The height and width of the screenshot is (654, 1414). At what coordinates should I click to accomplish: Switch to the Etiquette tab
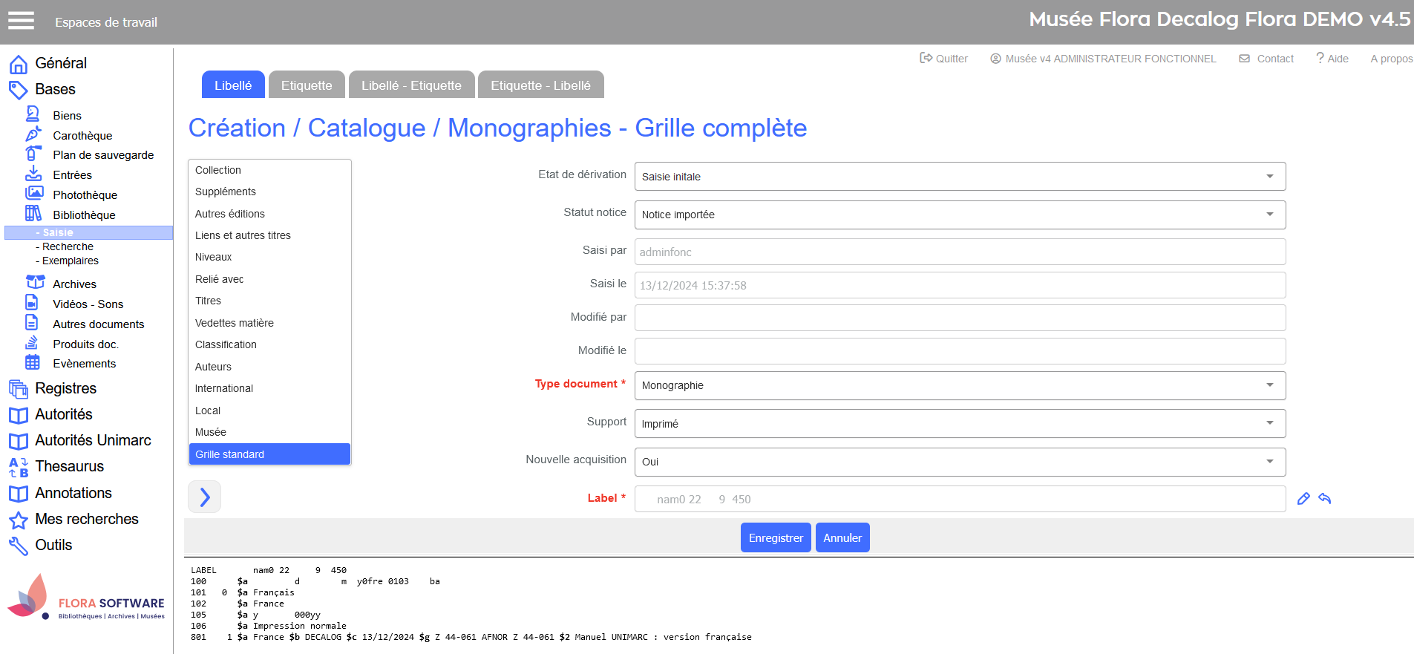307,85
